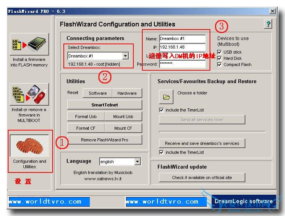285x216 pixels.
Task: Toggle the Hard Disk checkbox
Action: [219, 58]
